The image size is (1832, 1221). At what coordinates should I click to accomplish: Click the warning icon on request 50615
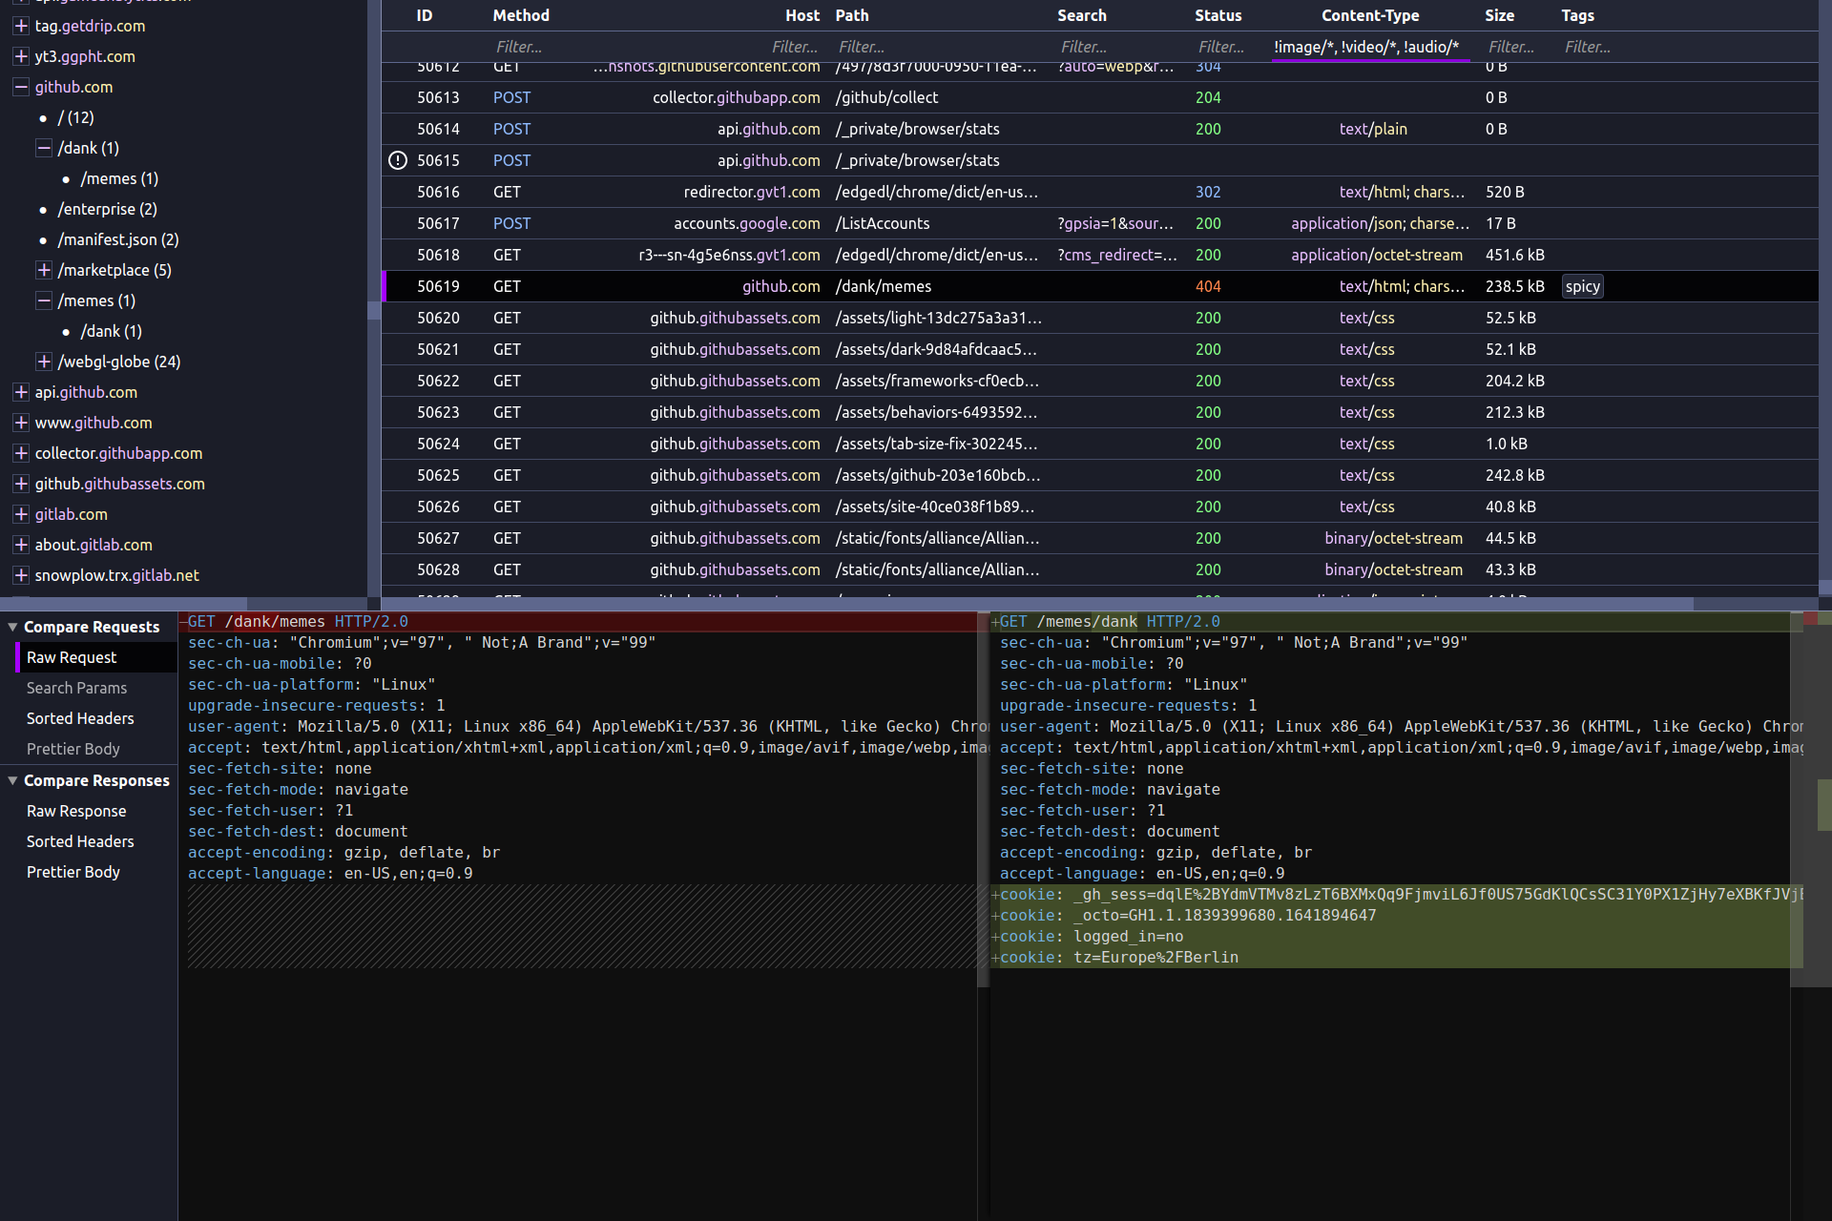click(x=398, y=160)
